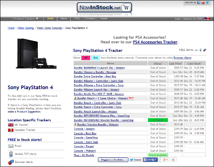Click the green In Stock status cell
The width and height of the screenshot is (214, 167).
click(x=158, y=120)
